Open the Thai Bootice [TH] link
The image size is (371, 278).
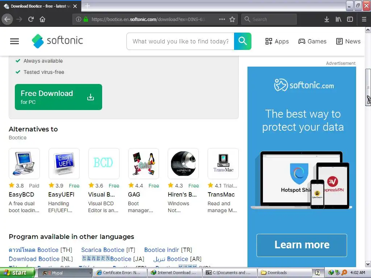(40, 250)
